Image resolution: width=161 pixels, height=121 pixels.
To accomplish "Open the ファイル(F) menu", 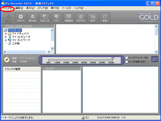I will tap(7, 8).
